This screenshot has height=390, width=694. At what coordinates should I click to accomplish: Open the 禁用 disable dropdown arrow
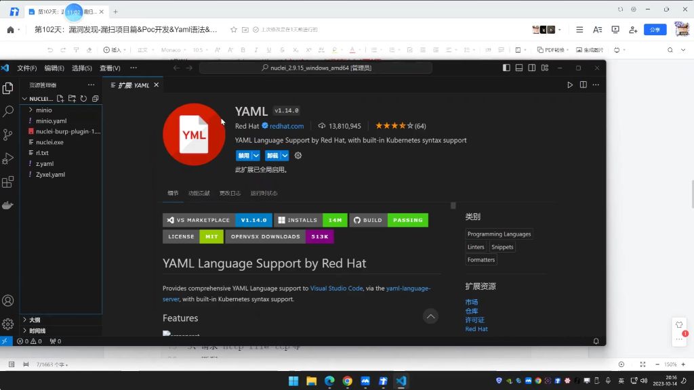click(256, 156)
